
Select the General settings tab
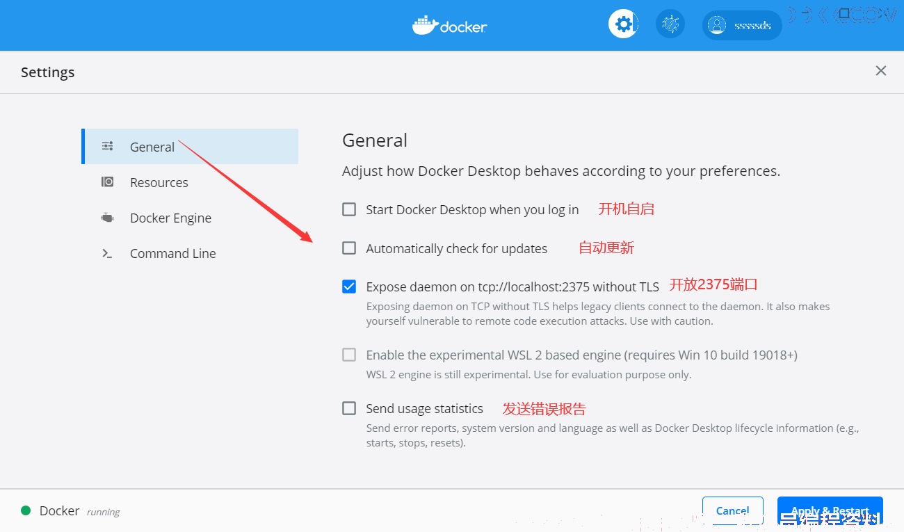[190, 146]
